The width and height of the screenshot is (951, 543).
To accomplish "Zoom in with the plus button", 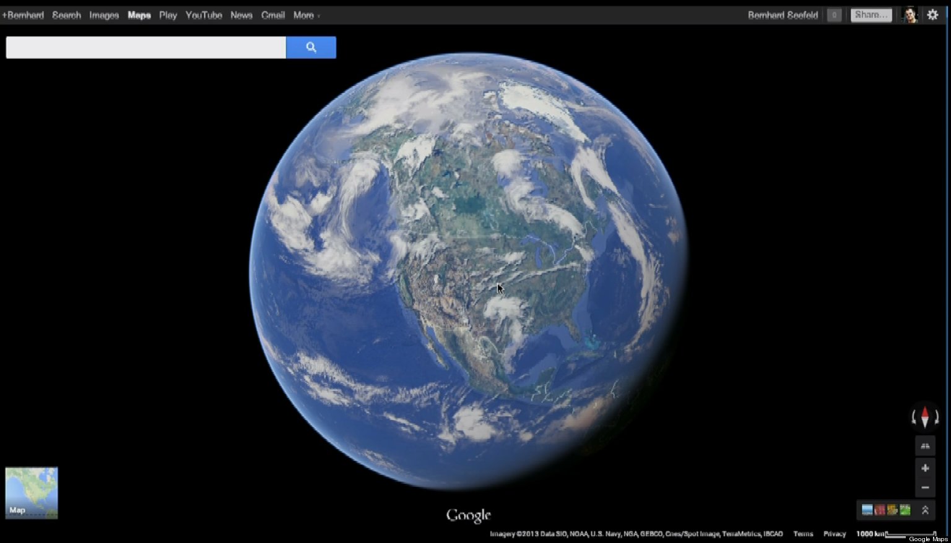I will [925, 468].
